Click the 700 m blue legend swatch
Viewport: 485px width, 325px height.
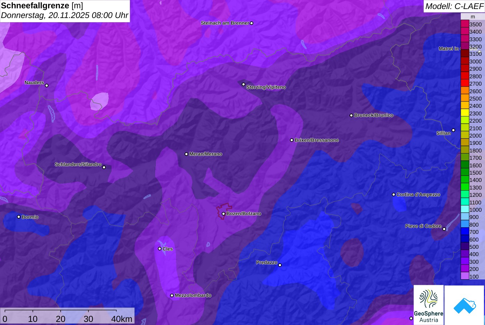465,232
